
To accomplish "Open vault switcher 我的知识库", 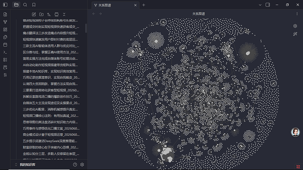I will click(x=25, y=165).
